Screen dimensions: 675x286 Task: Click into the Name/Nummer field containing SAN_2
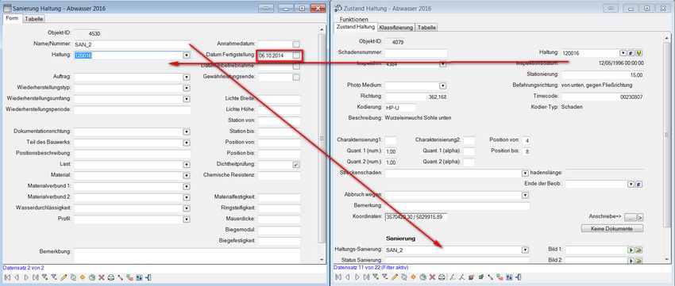tap(132, 44)
